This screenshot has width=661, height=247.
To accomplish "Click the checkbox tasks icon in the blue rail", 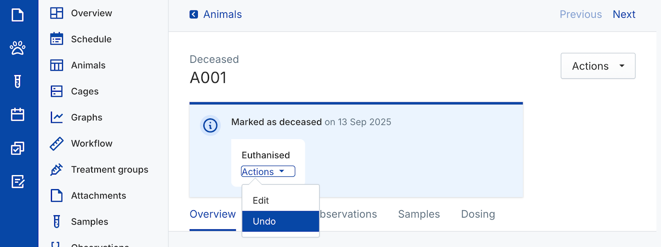I will (x=17, y=148).
